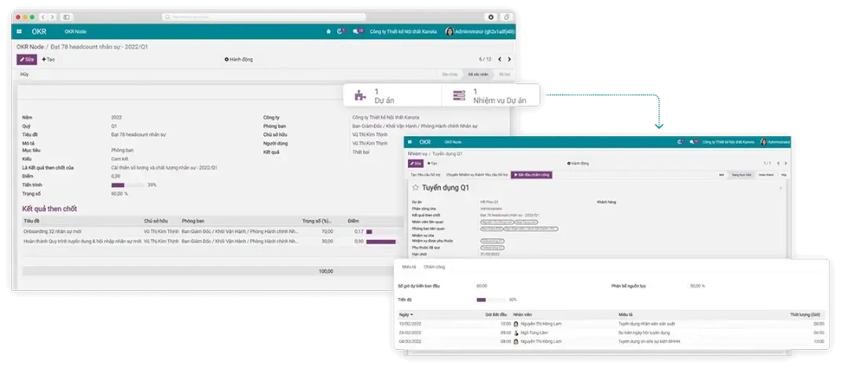The image size is (841, 368).
Task: Sort timesheet by Ngày column
Action: pos(406,315)
